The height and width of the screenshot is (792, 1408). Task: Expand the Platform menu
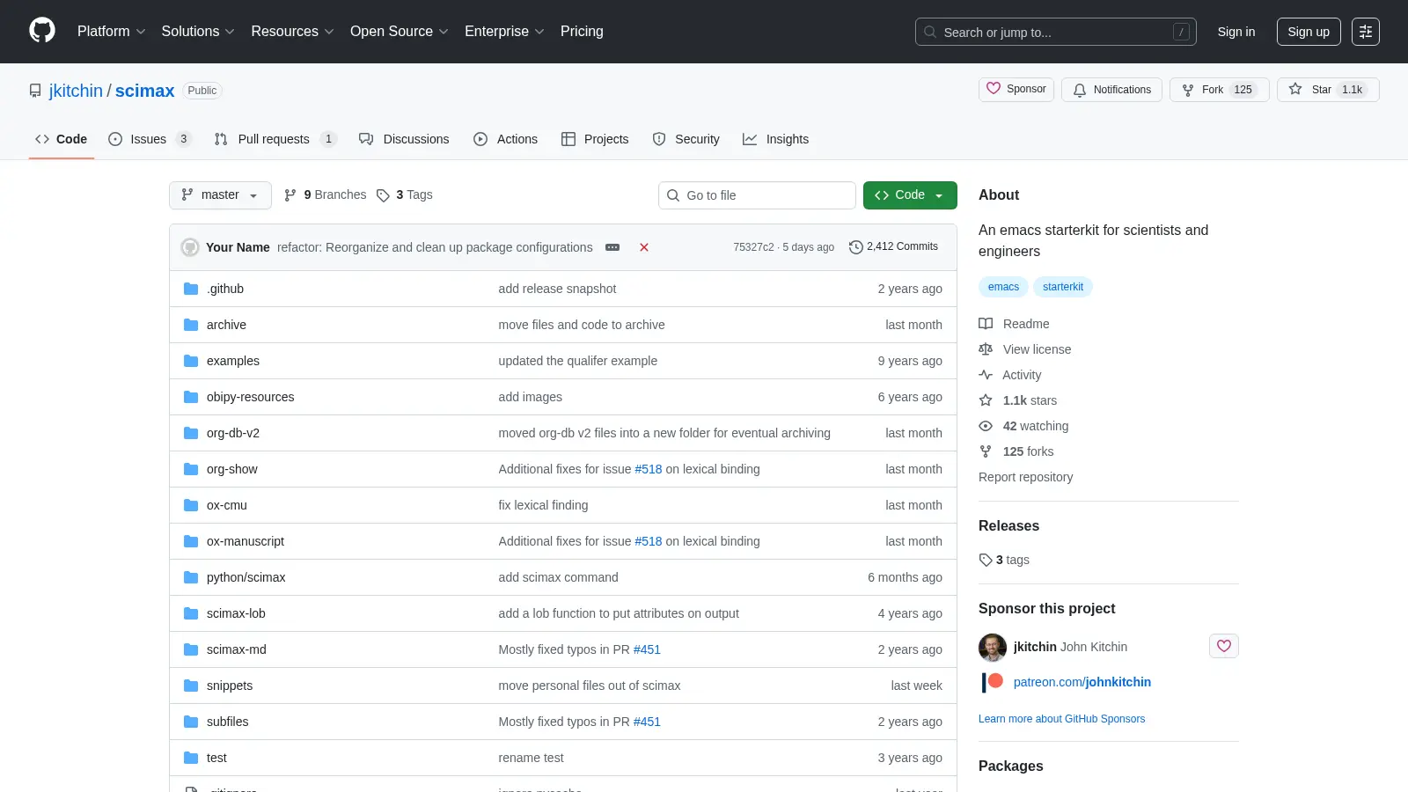click(111, 32)
